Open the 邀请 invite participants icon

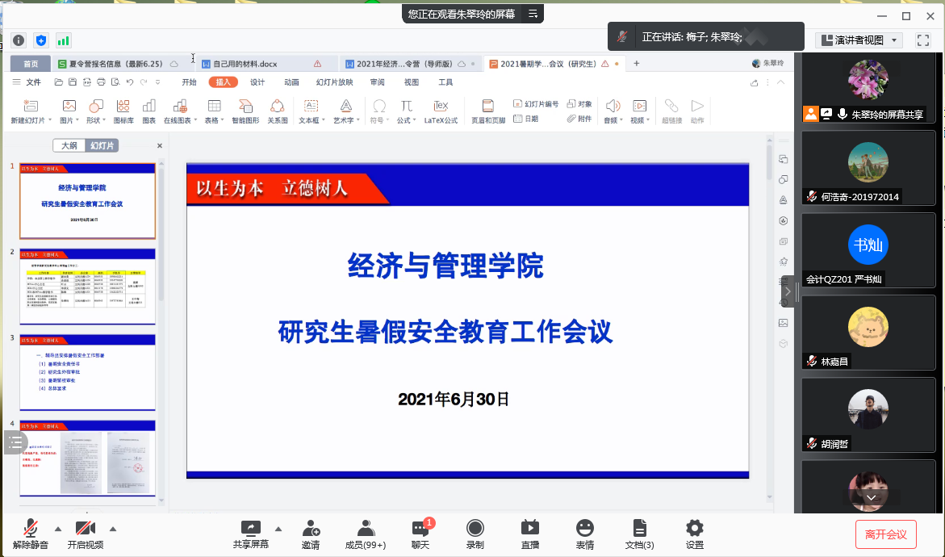311,529
